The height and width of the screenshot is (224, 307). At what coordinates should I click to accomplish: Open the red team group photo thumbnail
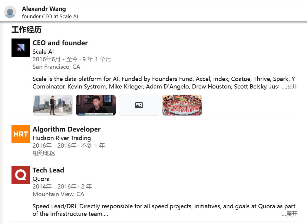click(182, 105)
